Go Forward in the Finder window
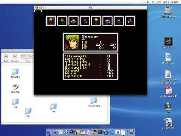Viewport: 181px width, 136px height. point(14,57)
